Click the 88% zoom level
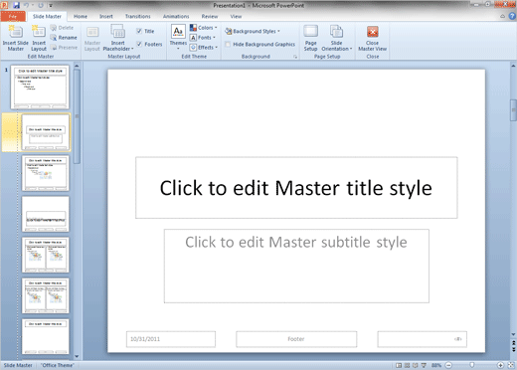This screenshot has height=370, width=517. (x=436, y=365)
